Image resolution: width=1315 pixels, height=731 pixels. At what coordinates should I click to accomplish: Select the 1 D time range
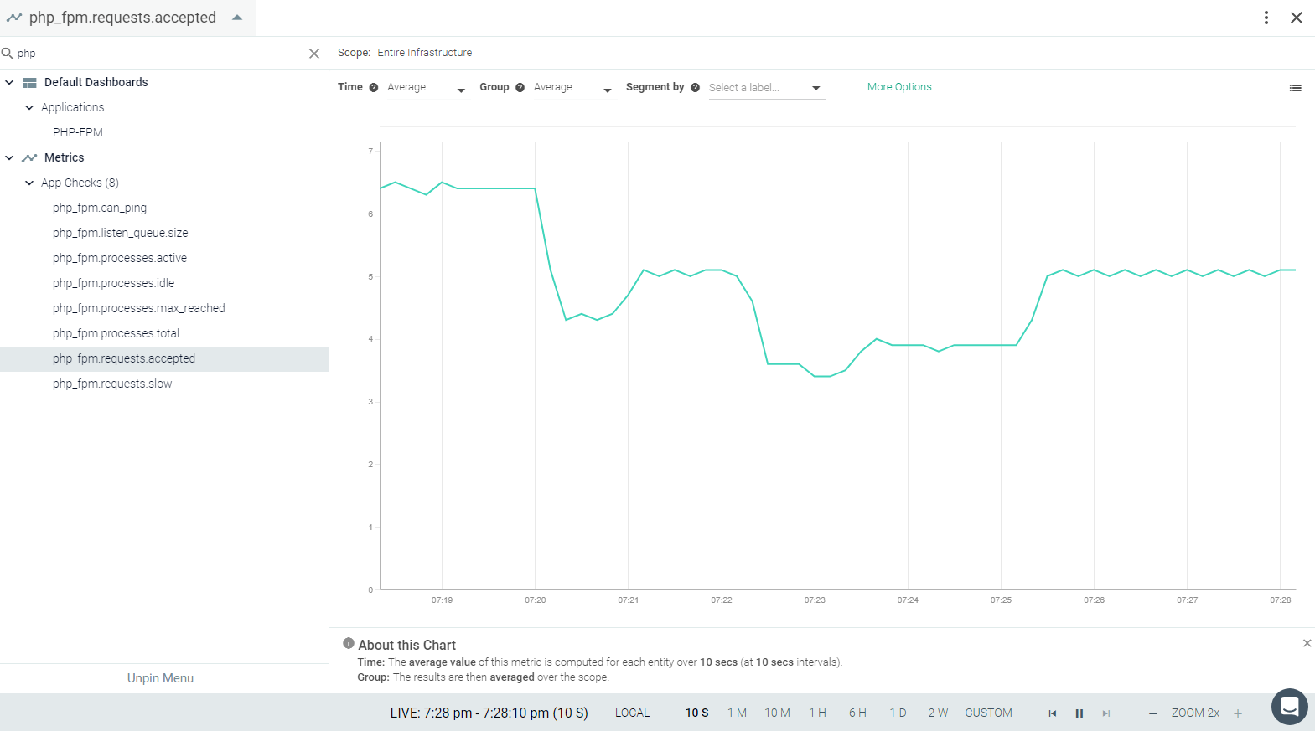(x=898, y=713)
